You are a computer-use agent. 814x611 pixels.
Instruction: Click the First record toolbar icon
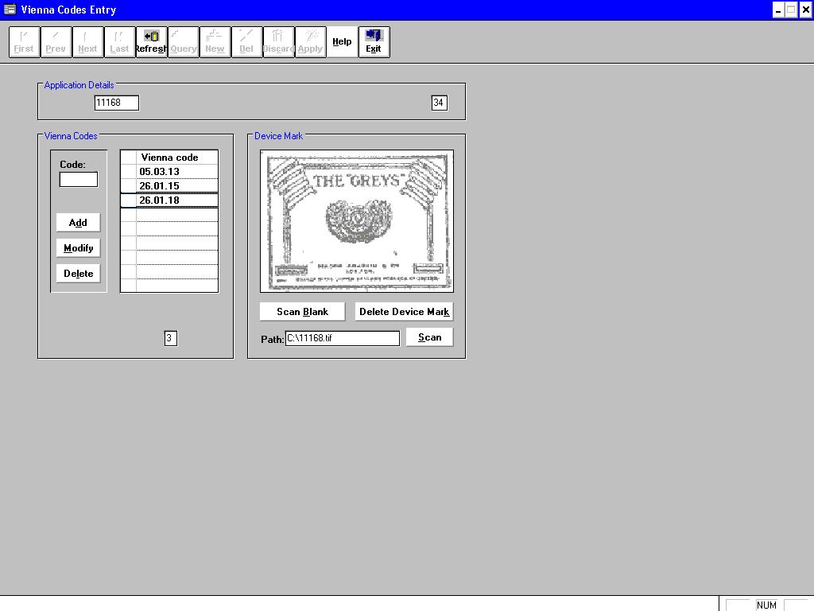(x=24, y=41)
